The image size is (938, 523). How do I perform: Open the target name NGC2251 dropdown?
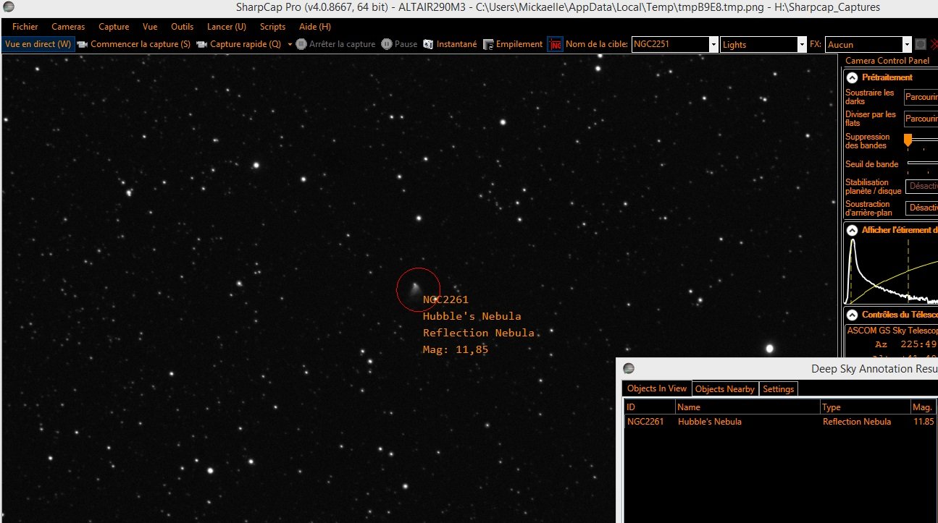[x=713, y=44]
